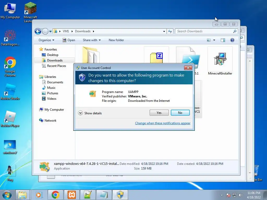Click the XAMPP installer icon in details pane

click(x=44, y=167)
